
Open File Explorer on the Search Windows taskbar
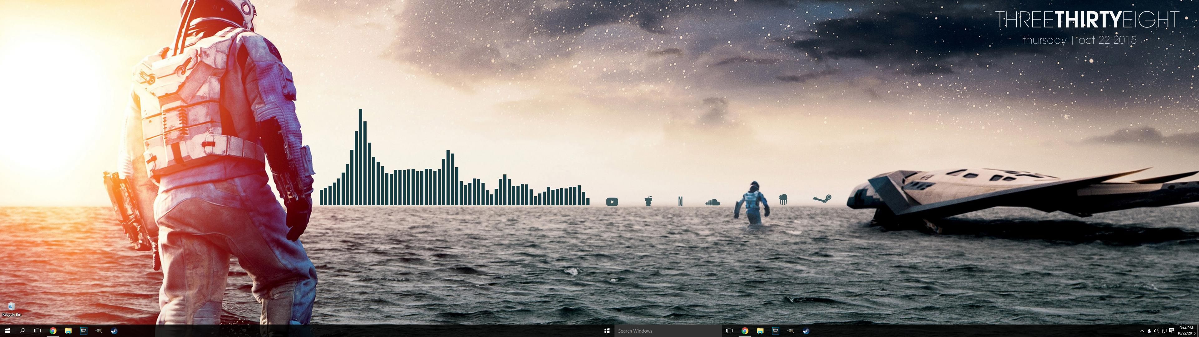[760, 331]
